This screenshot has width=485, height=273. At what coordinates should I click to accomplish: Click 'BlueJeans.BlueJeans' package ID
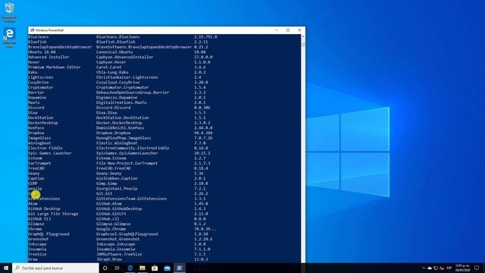pyautogui.click(x=118, y=37)
